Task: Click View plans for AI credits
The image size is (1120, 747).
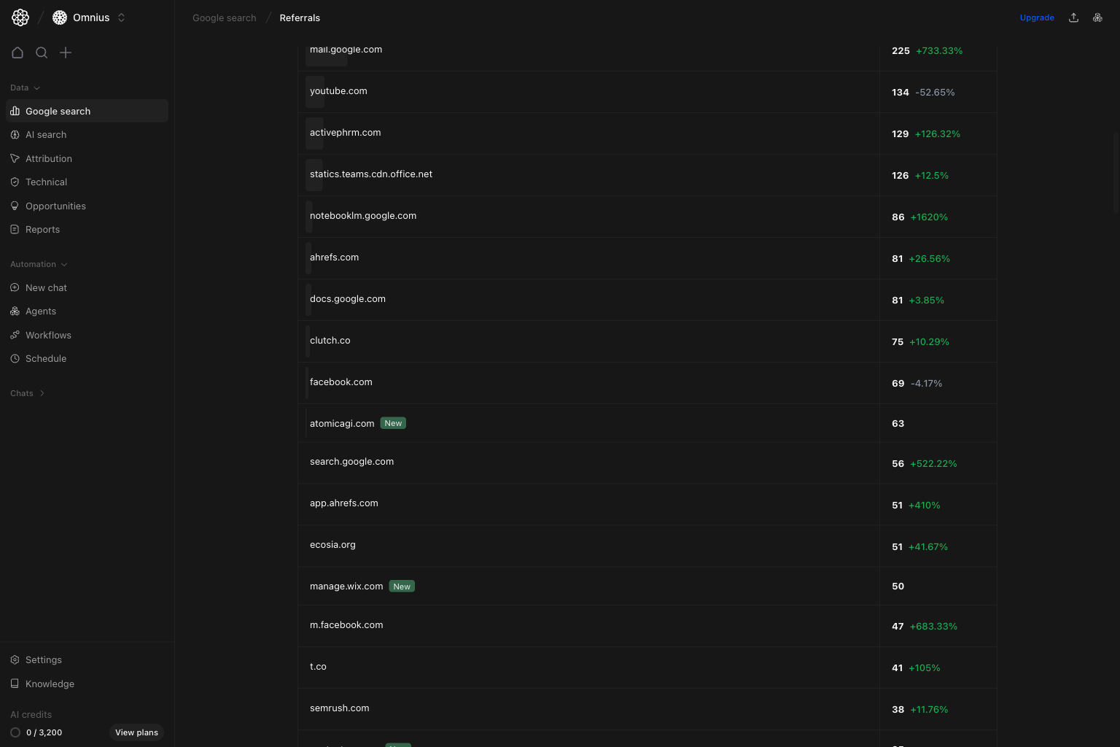Action: point(136,732)
